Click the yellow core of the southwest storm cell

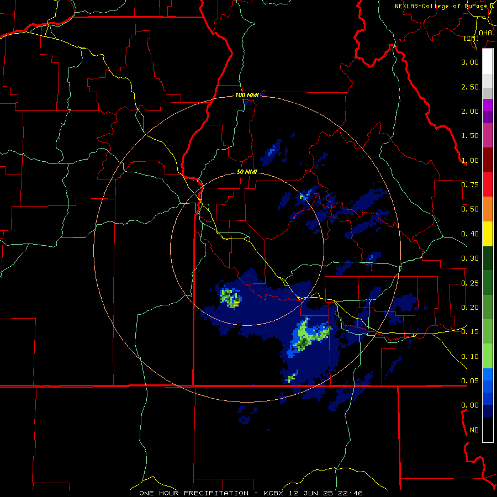coord(236,303)
